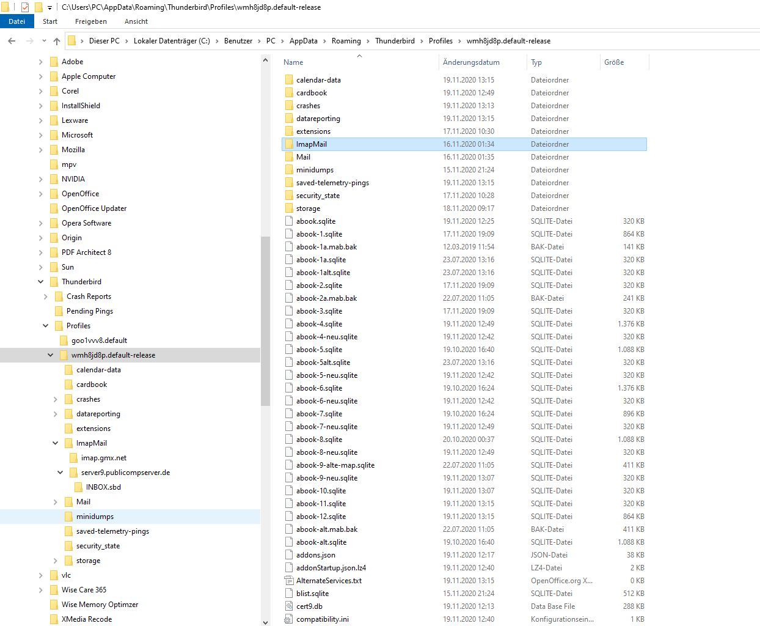Click the navigation pane scroll-up arrow
This screenshot has height=626, width=760.
point(265,61)
